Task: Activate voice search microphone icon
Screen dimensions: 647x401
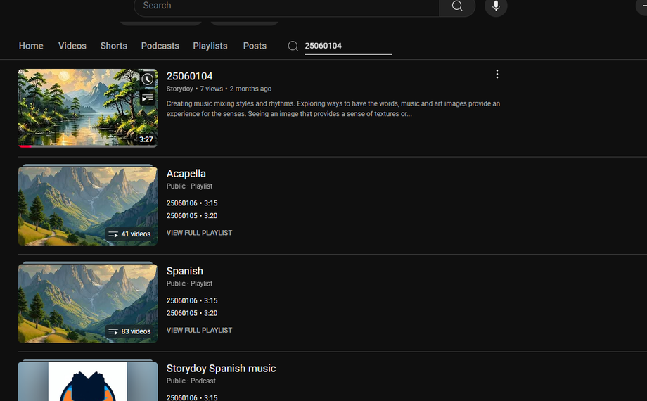Action: 496,6
